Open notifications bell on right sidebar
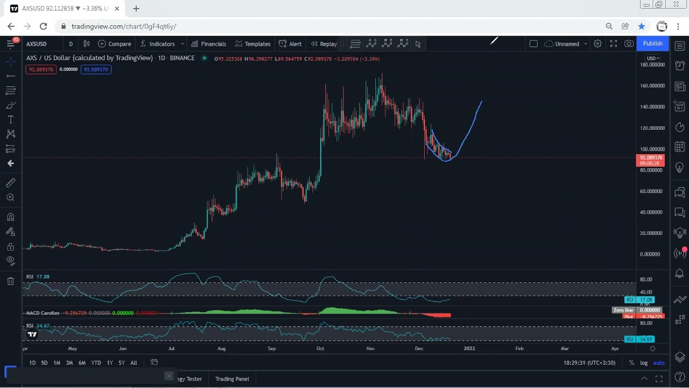This screenshot has height=388, width=689. (680, 274)
